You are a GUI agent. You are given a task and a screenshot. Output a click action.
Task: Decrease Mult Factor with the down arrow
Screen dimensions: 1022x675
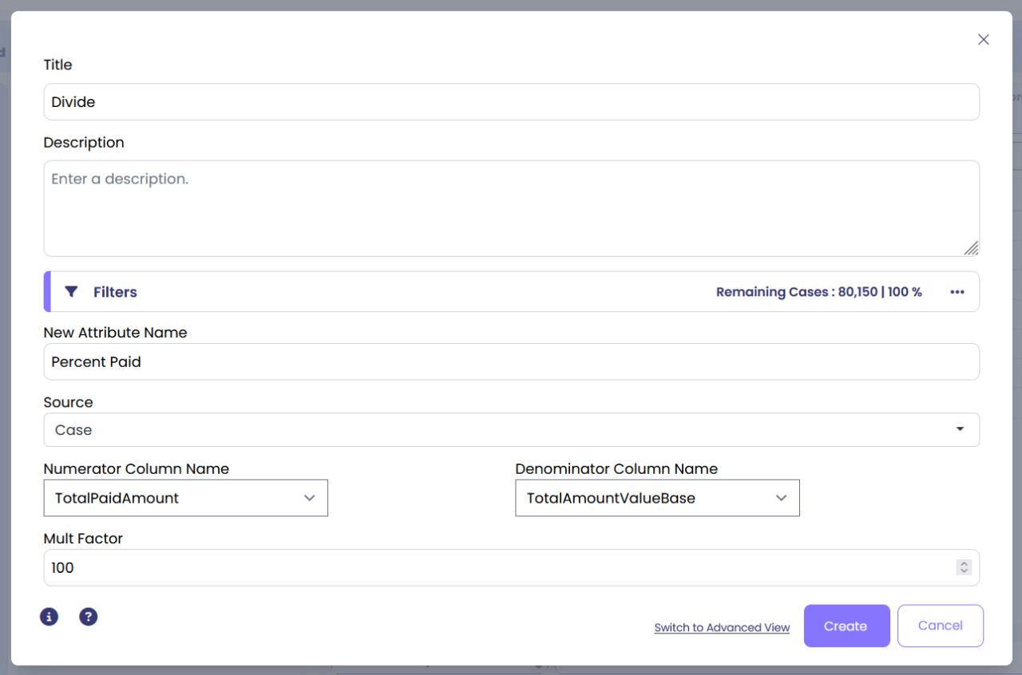pos(964,571)
